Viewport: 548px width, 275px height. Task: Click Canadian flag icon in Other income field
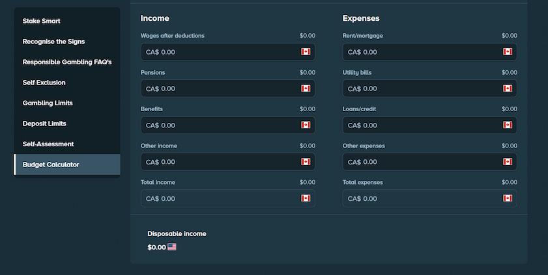point(305,162)
